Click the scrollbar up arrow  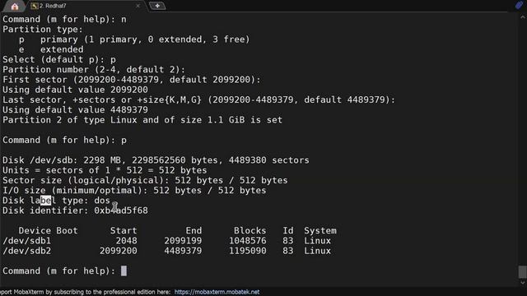[522, 17]
